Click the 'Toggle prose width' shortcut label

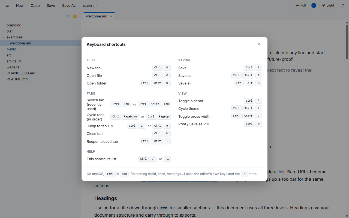[x=194, y=116]
